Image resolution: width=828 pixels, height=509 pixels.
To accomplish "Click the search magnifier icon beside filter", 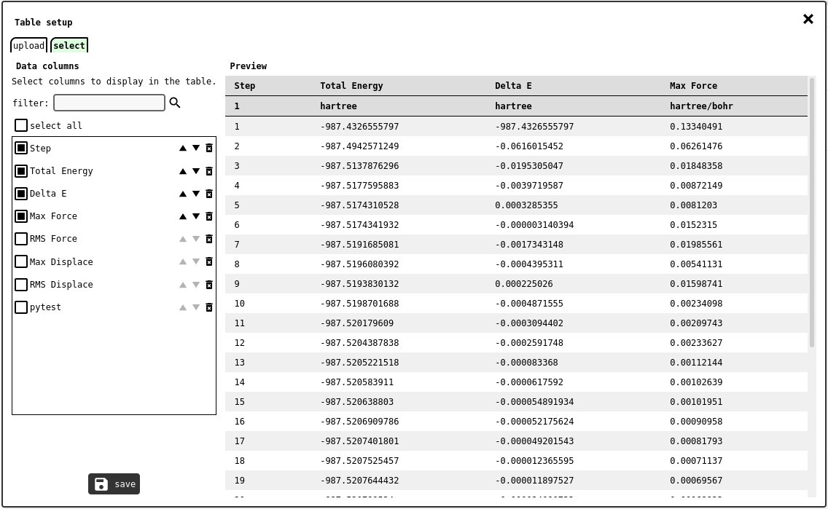I will pos(175,103).
